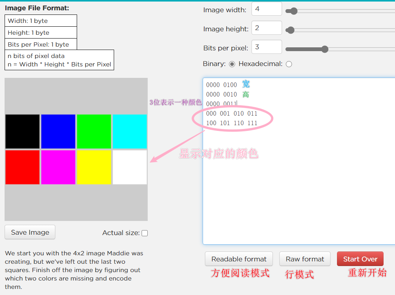Viewport: 395px width, 295px height.
Task: Select the white pixel square
Action: [x=129, y=167]
